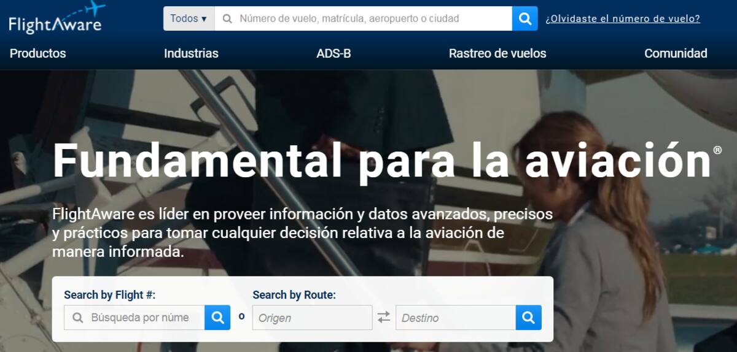Open the Rastreo de vuelos menu

coord(497,53)
